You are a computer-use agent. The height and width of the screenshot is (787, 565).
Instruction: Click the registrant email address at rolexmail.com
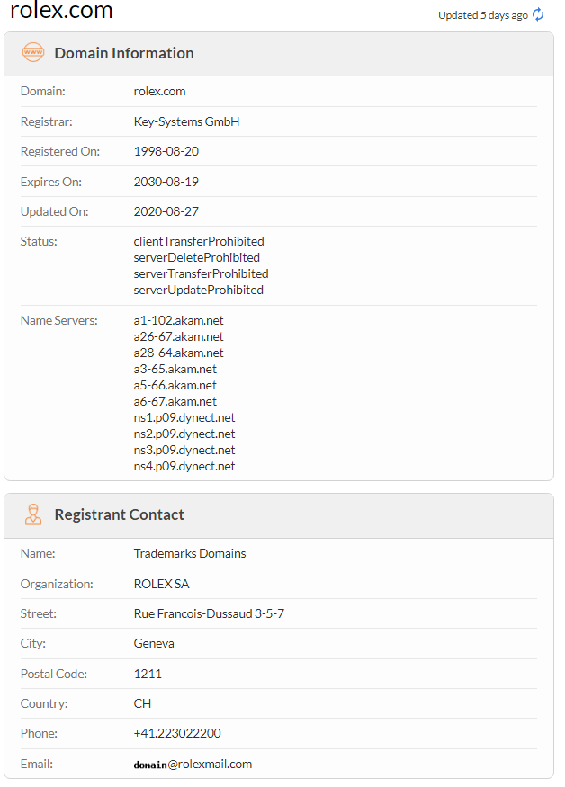click(193, 764)
